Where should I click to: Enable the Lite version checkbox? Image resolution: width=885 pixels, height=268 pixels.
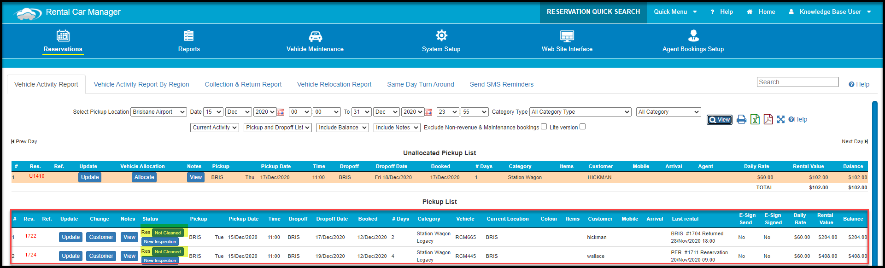582,127
